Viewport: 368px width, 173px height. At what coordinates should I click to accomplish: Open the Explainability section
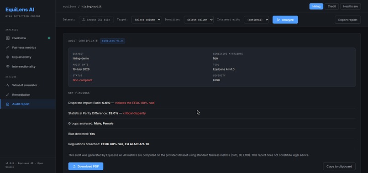(x=28, y=57)
